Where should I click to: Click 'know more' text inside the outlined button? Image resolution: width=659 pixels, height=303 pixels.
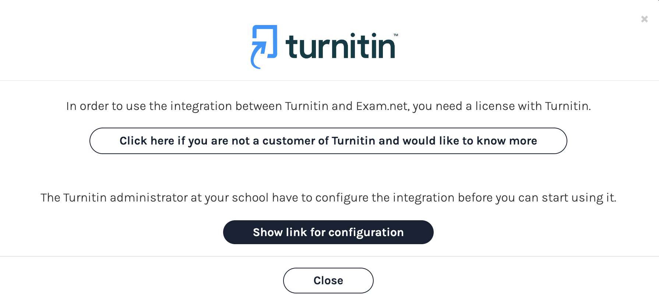click(x=507, y=141)
